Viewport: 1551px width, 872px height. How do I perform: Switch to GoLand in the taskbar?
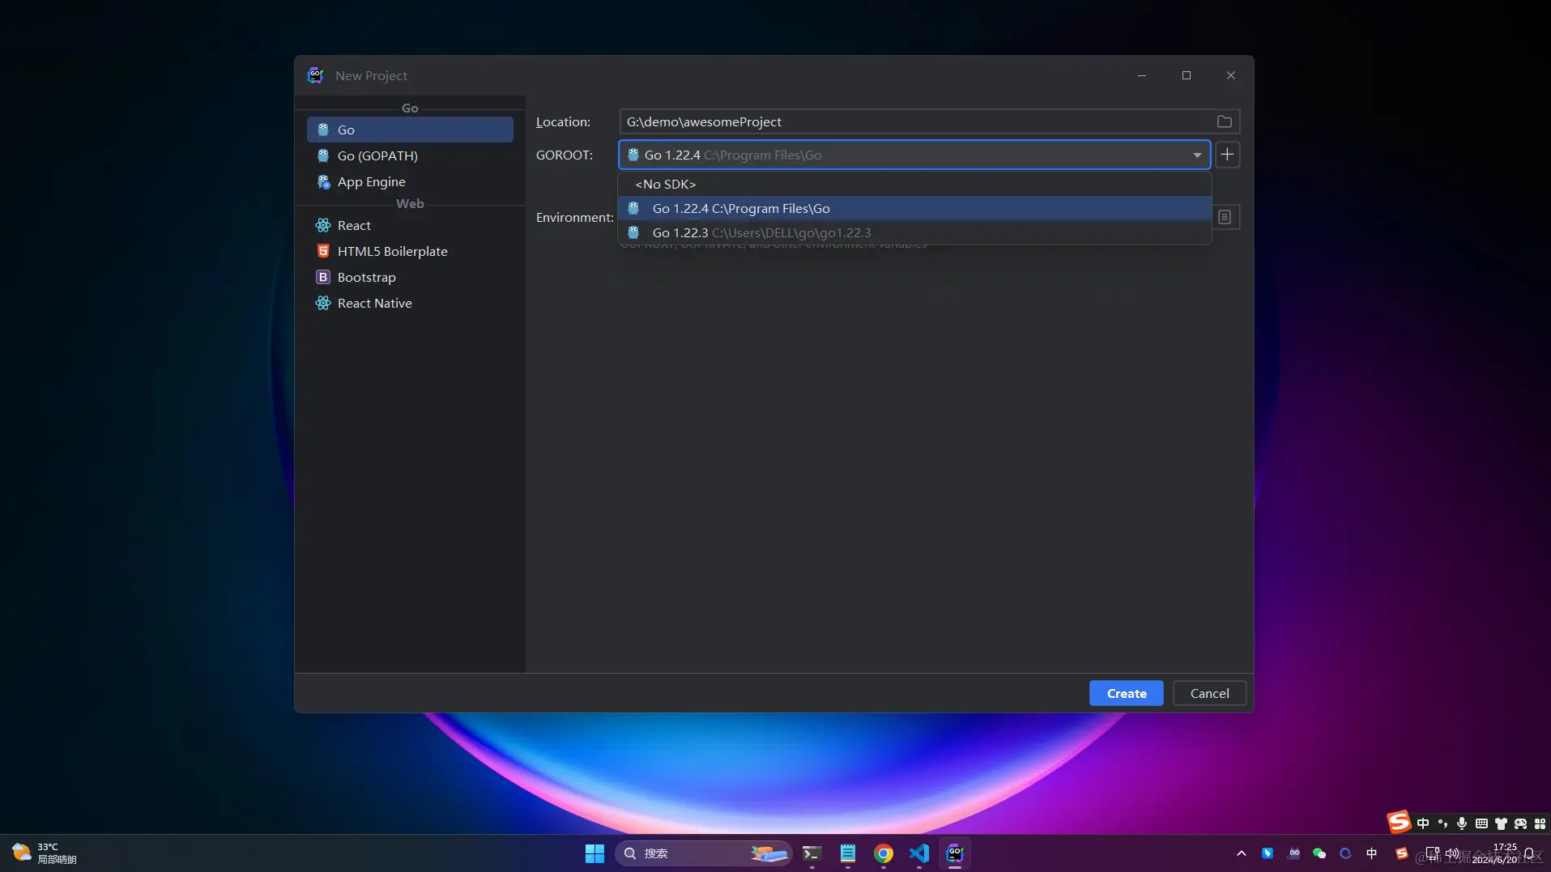tap(955, 853)
